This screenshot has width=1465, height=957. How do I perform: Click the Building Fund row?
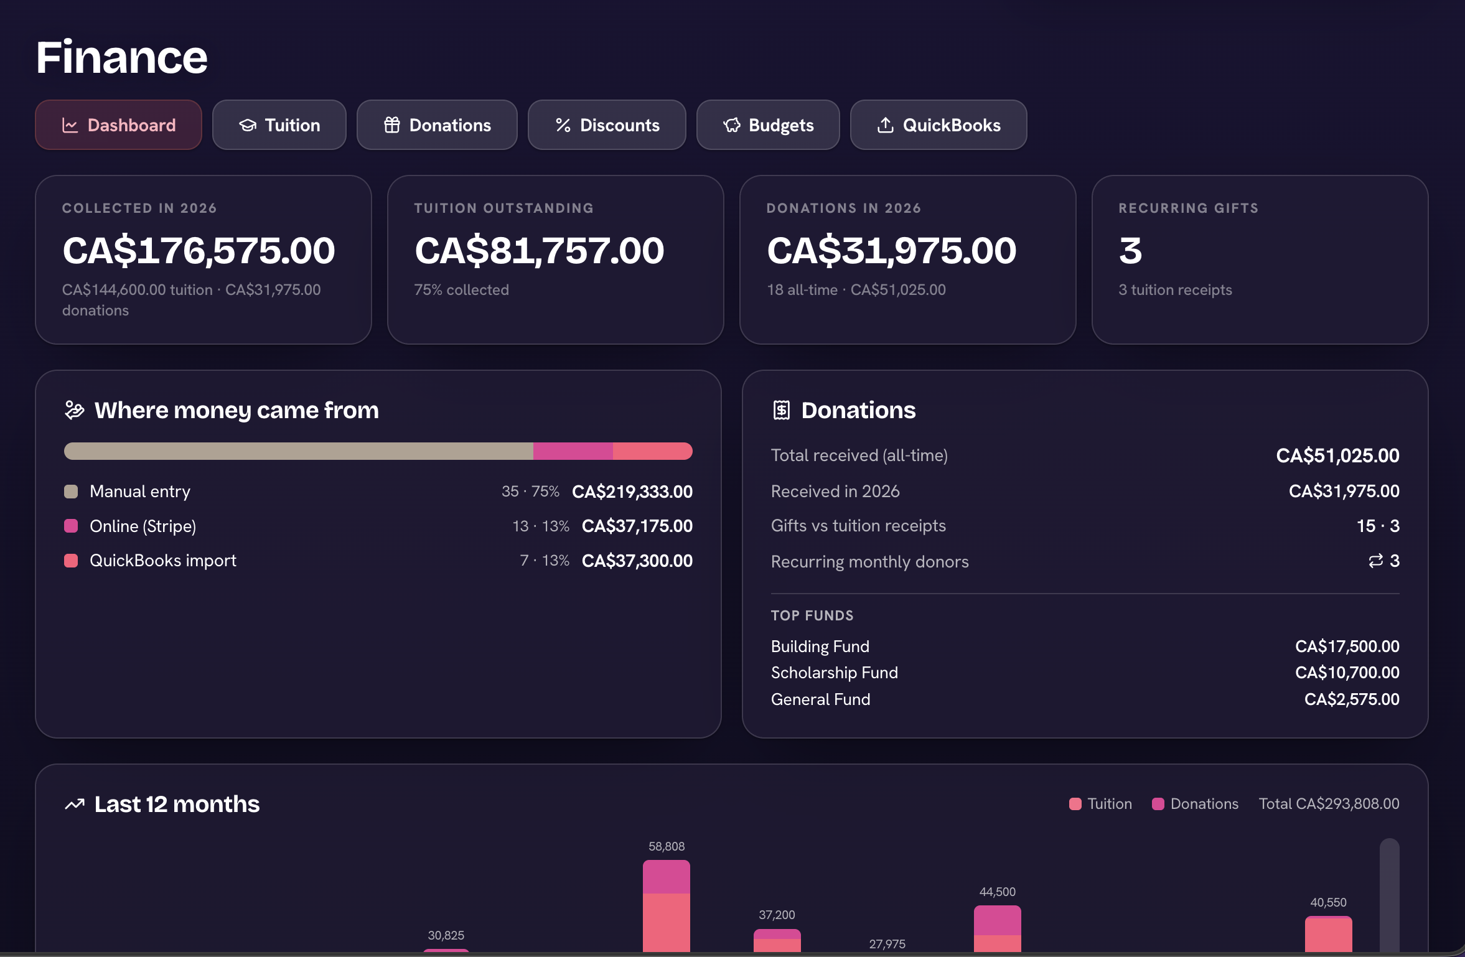pos(1085,647)
